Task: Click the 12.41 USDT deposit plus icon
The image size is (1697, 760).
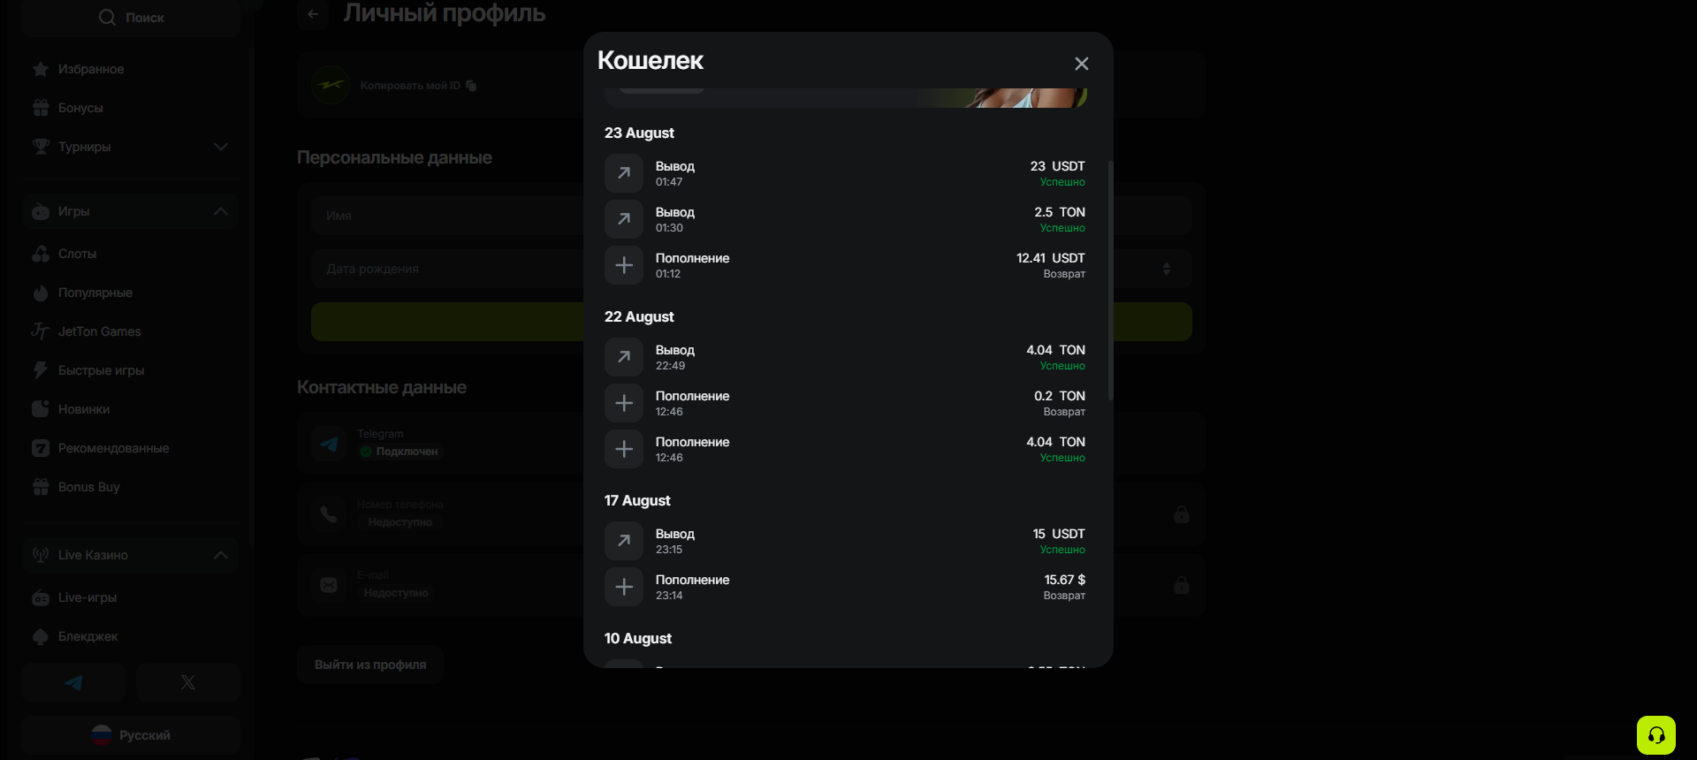Action: (x=624, y=265)
